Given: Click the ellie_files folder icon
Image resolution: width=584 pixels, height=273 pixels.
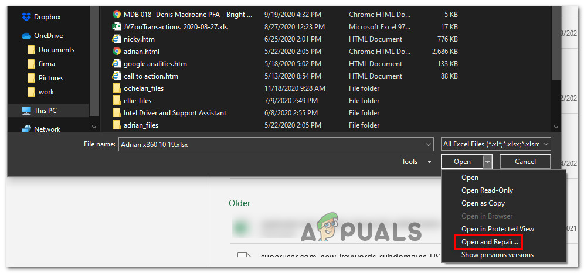Looking at the screenshot, I should point(117,100).
